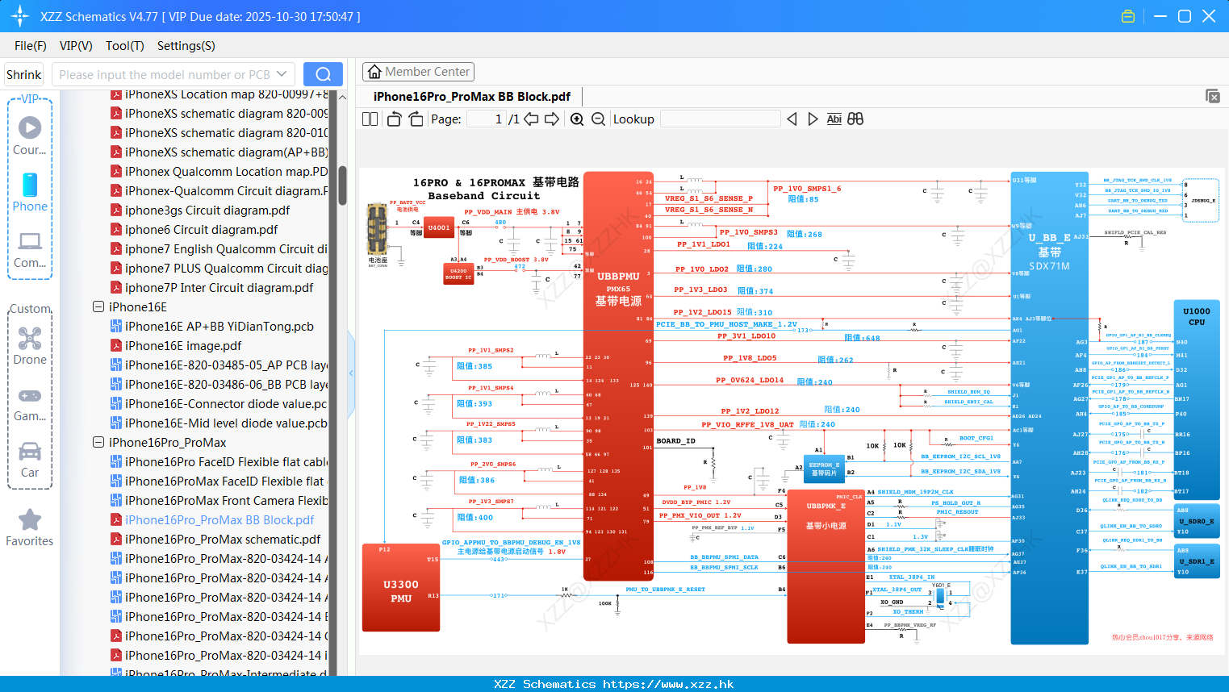This screenshot has height=692, width=1229.
Task: Click the U1000 CPU block
Action: (1196, 399)
